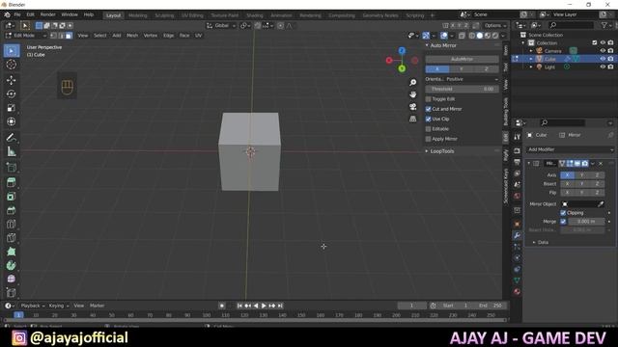Switch perspective/orthographic grid gizmo
This screenshot has width=618, height=347.
point(412,119)
